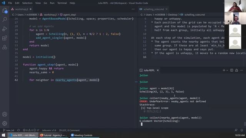The height and width of the screenshot is (138, 246).
Task: Switch to Firefox Tutorial Agents.jl taskbar window
Action: (x=53, y=135)
